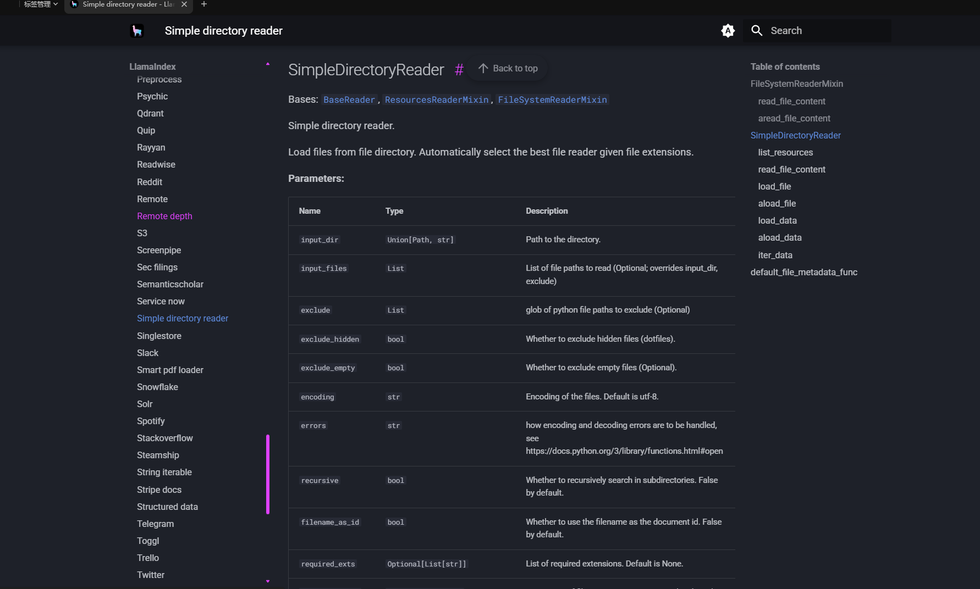Image resolution: width=980 pixels, height=589 pixels.
Task: Open the Spotify reader page
Action: point(151,421)
